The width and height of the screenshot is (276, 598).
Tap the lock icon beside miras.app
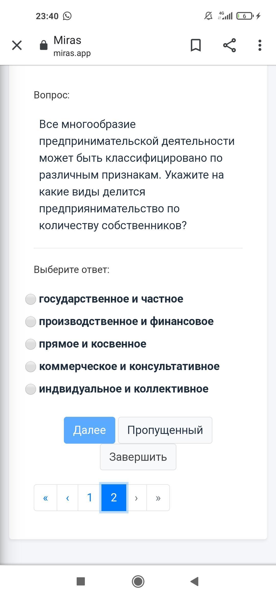pos(44,45)
